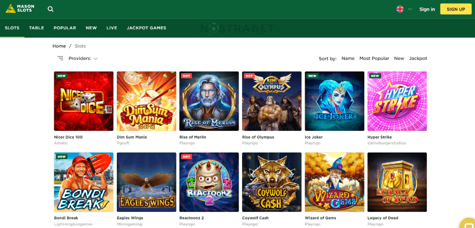The width and height of the screenshot is (475, 228).
Task: Switch to the SLOTS tab
Action: (12, 28)
